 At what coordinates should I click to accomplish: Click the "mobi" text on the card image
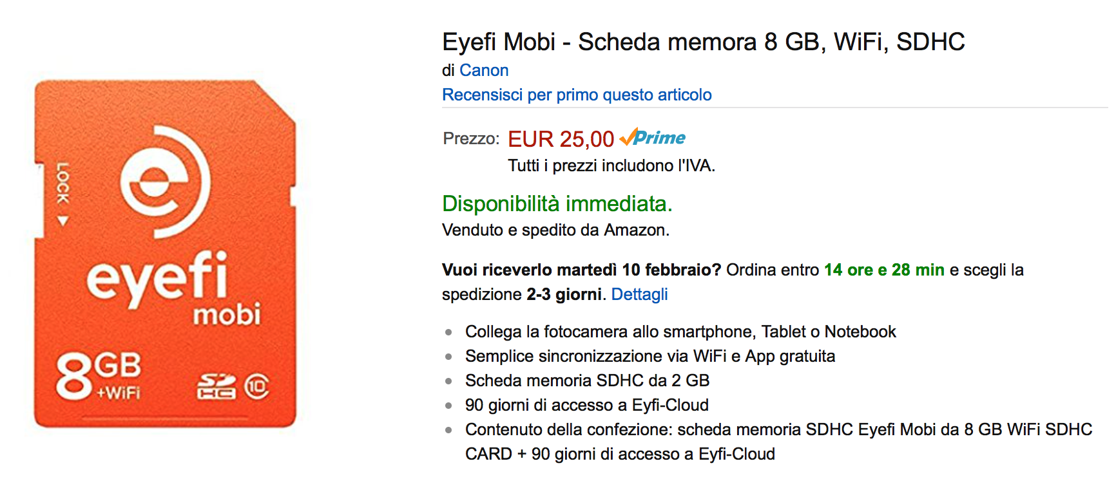(227, 315)
